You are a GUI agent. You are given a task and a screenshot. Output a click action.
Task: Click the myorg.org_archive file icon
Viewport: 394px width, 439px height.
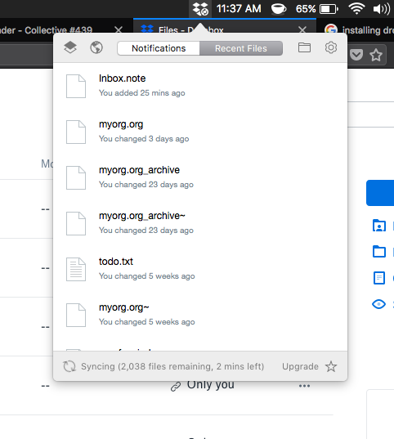(x=76, y=177)
